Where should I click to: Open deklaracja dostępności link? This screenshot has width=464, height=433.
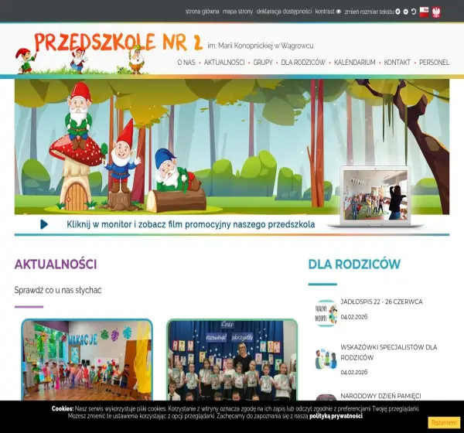[284, 12]
